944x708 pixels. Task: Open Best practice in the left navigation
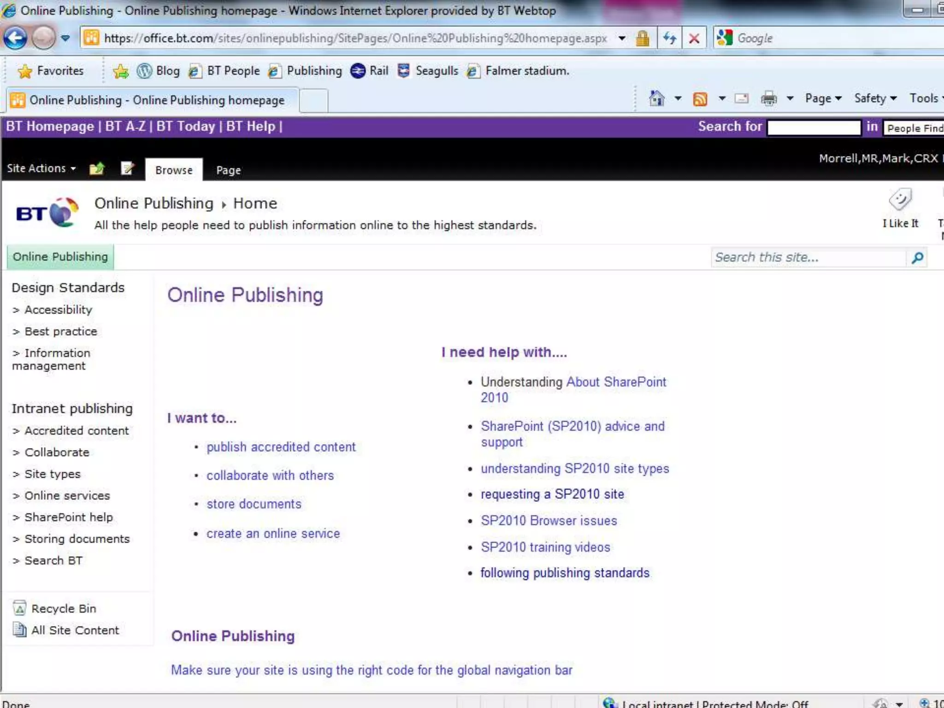coord(60,331)
